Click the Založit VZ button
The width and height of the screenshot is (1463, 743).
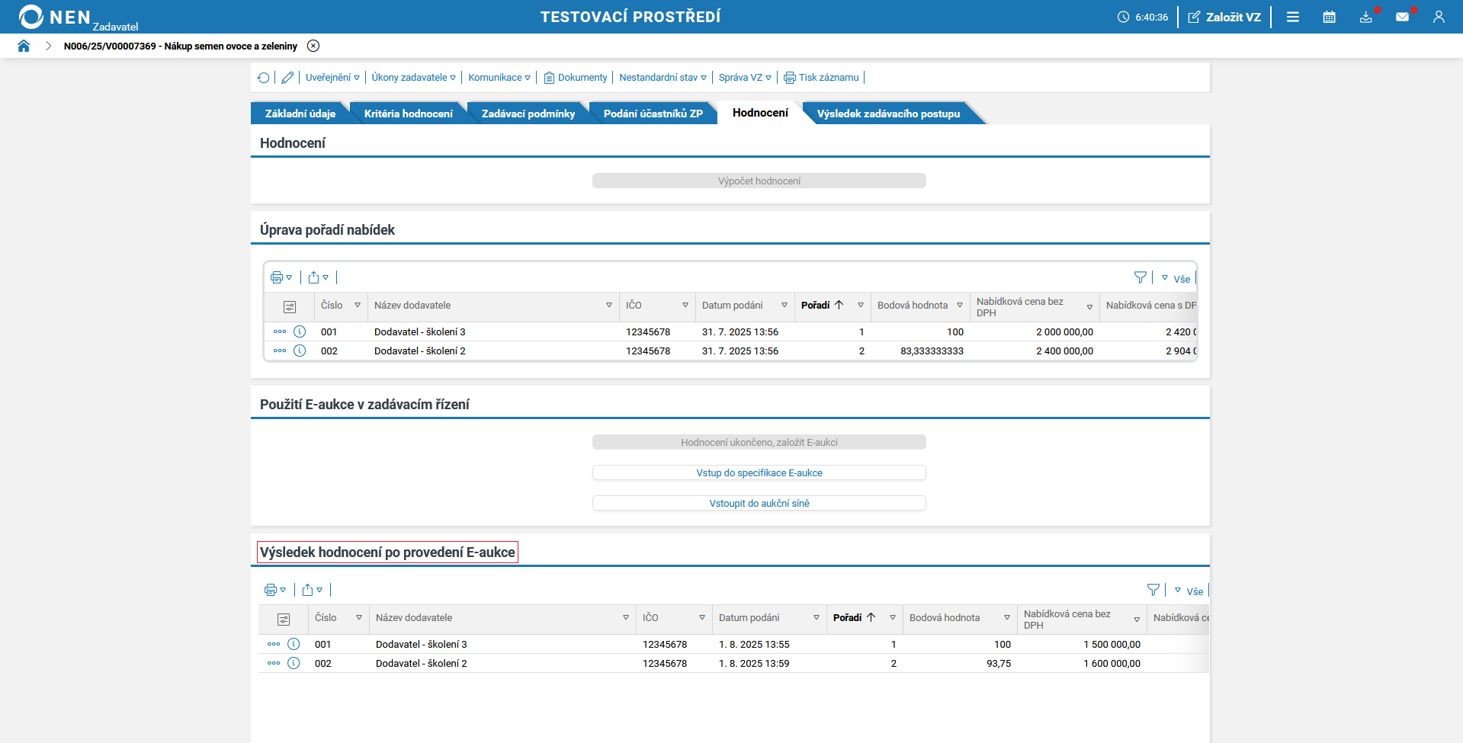point(1224,17)
